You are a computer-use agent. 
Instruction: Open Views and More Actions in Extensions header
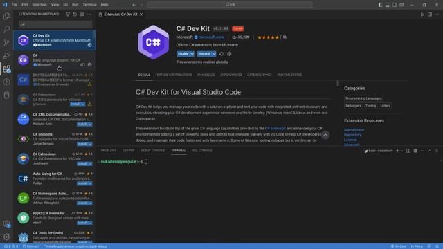click(x=89, y=14)
